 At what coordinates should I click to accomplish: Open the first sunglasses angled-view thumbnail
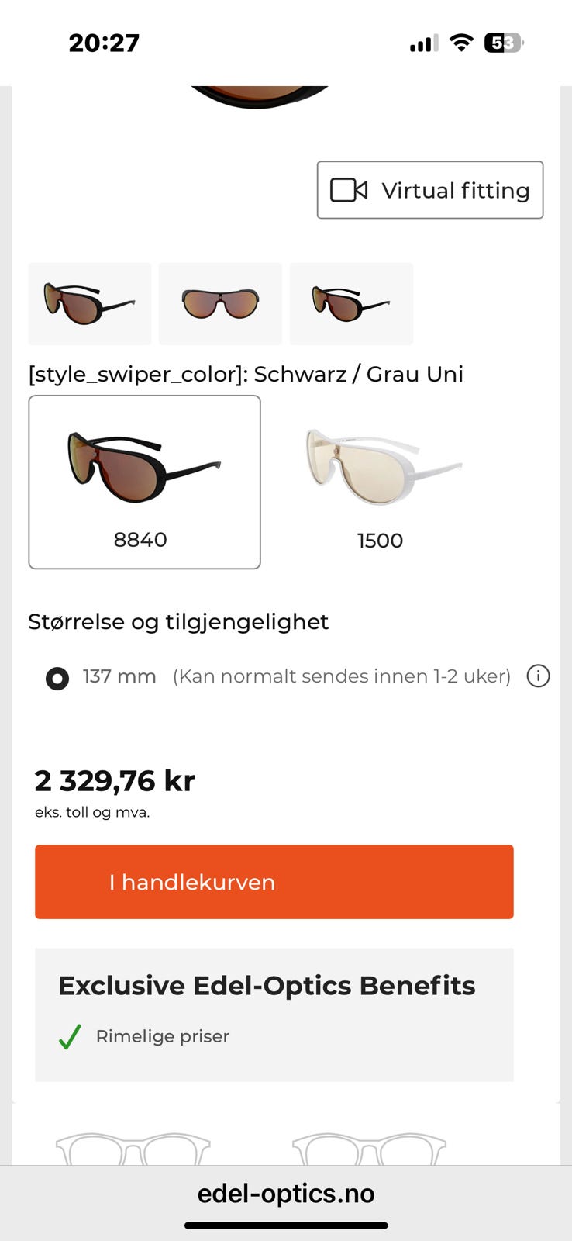pyautogui.click(x=89, y=303)
